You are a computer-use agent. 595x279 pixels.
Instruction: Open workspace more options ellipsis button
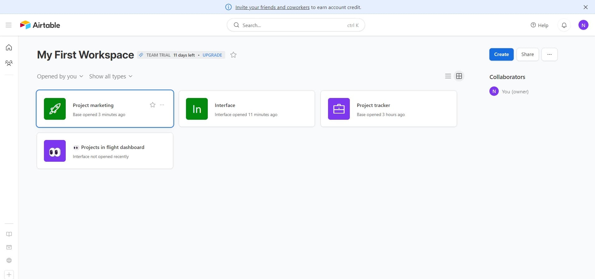click(x=549, y=54)
